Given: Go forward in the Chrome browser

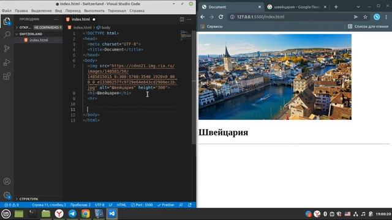Looking at the screenshot, I should click(x=211, y=17).
